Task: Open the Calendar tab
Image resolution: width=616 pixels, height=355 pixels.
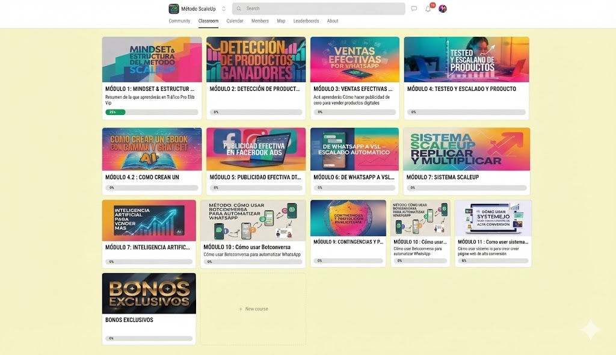Action: click(x=235, y=21)
